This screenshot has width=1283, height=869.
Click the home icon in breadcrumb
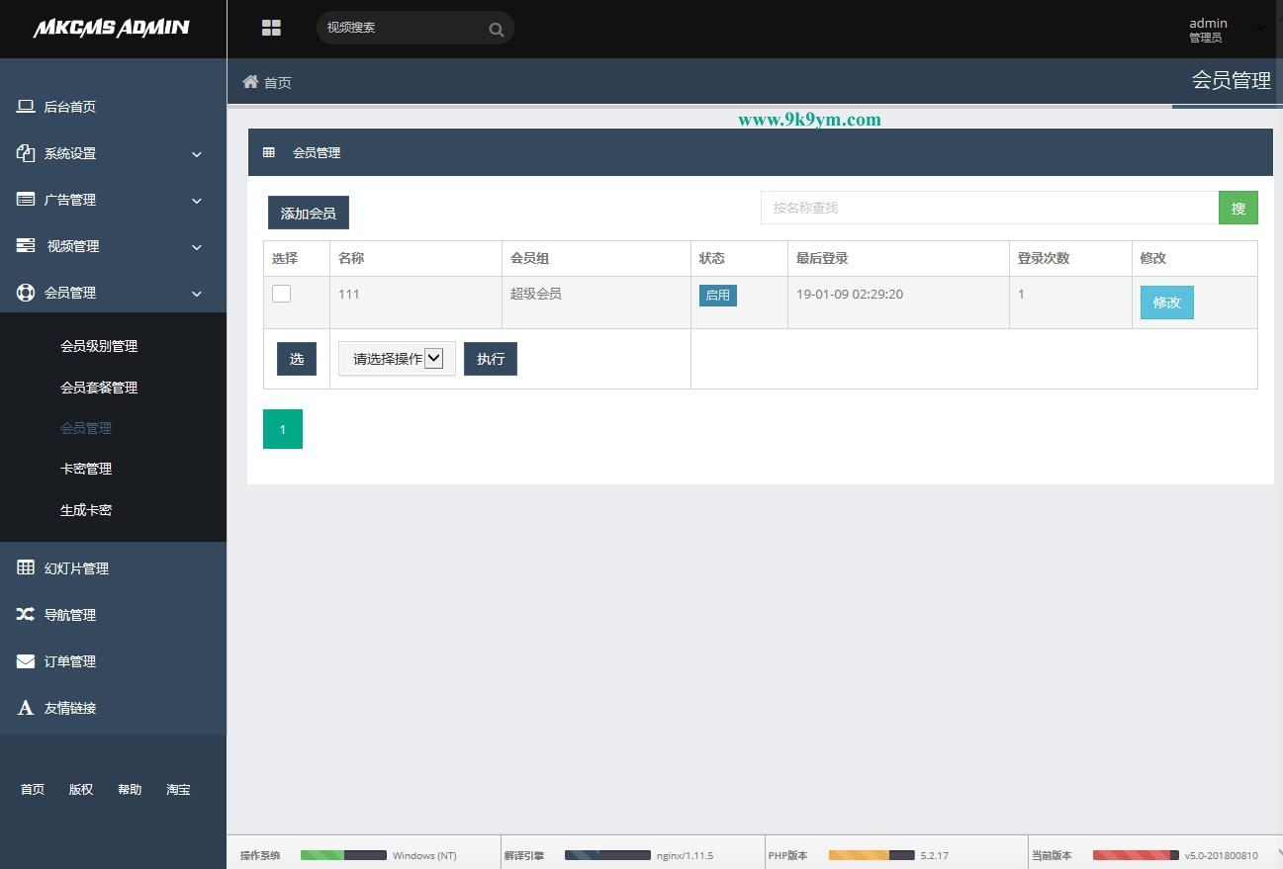tap(250, 82)
